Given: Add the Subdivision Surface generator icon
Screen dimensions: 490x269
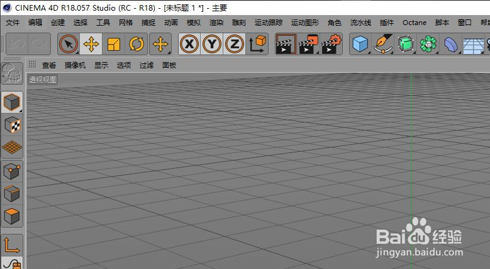Looking at the screenshot, I should [x=406, y=44].
